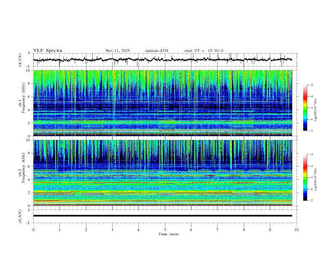Click the "-5" tick on ch.1(V) axis
This screenshot has height=258, width=334.
tap(29, 67)
